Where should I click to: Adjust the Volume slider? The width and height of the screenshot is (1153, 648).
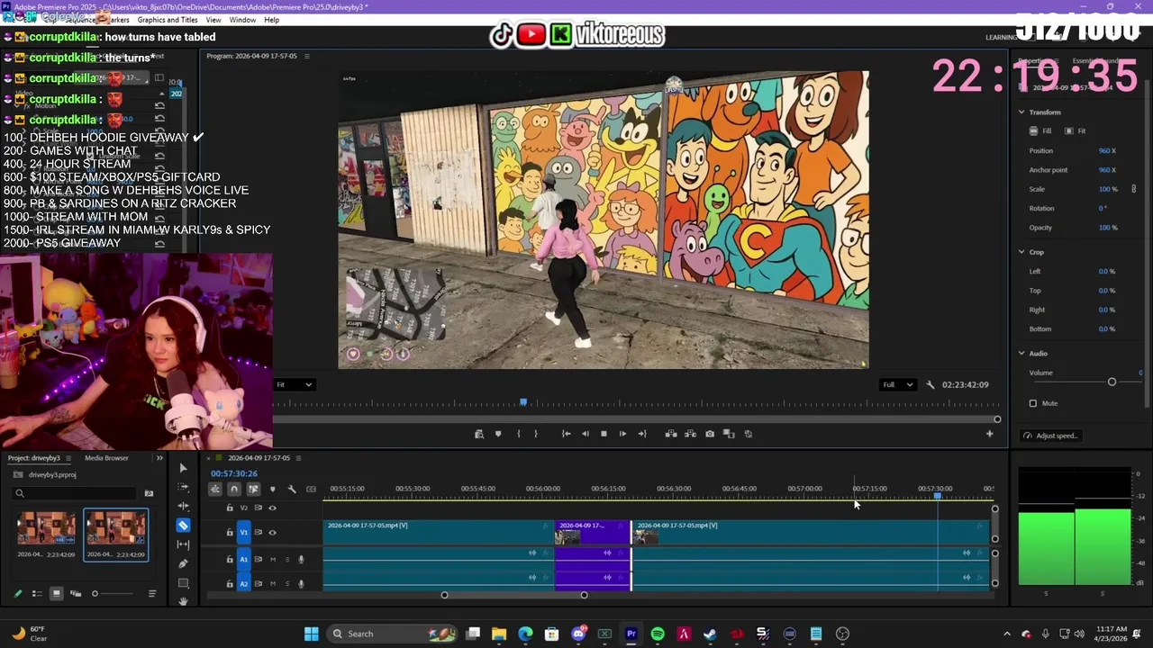pyautogui.click(x=1112, y=382)
